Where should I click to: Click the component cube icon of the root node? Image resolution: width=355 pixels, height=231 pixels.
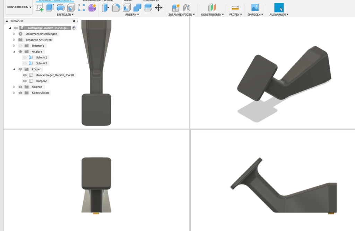click(x=22, y=28)
